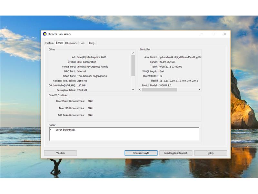The height and width of the screenshot is (194, 258).
Task: Go to the Ses tab
Action: click(82, 43)
